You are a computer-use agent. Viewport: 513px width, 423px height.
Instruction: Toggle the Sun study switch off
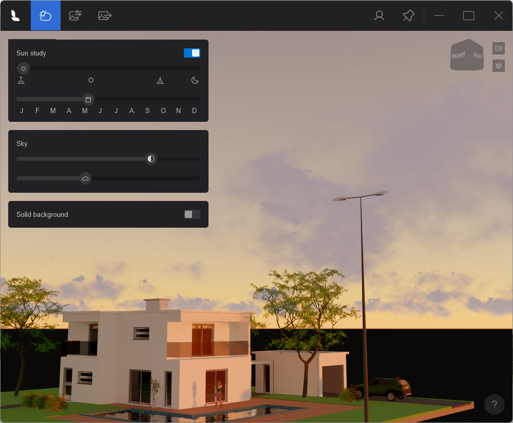[x=192, y=52]
